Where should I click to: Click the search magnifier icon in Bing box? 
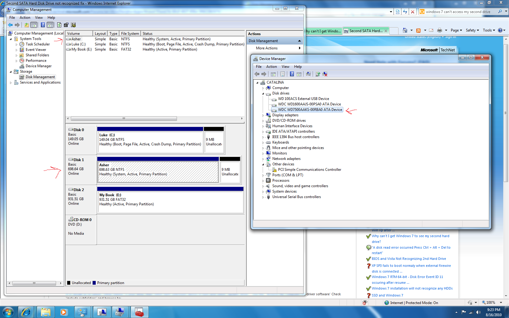(500, 12)
